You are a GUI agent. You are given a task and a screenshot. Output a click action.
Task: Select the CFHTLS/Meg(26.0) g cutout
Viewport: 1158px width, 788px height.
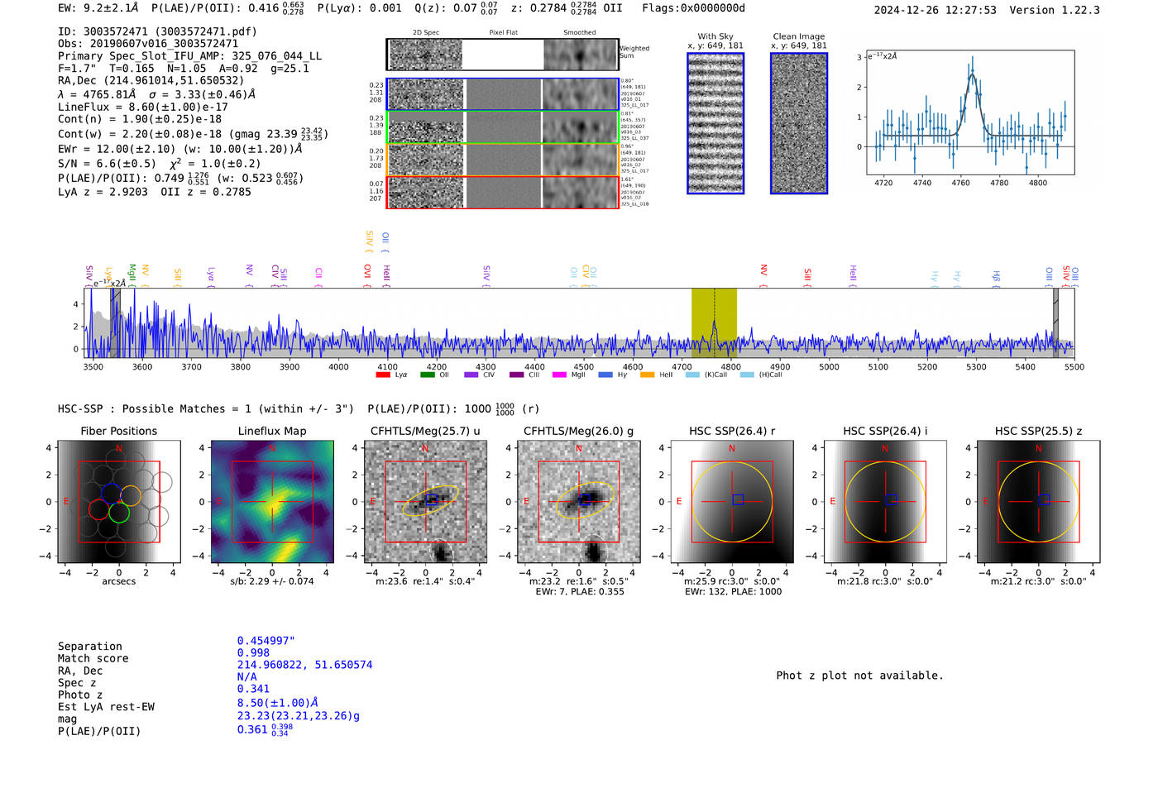tap(579, 501)
